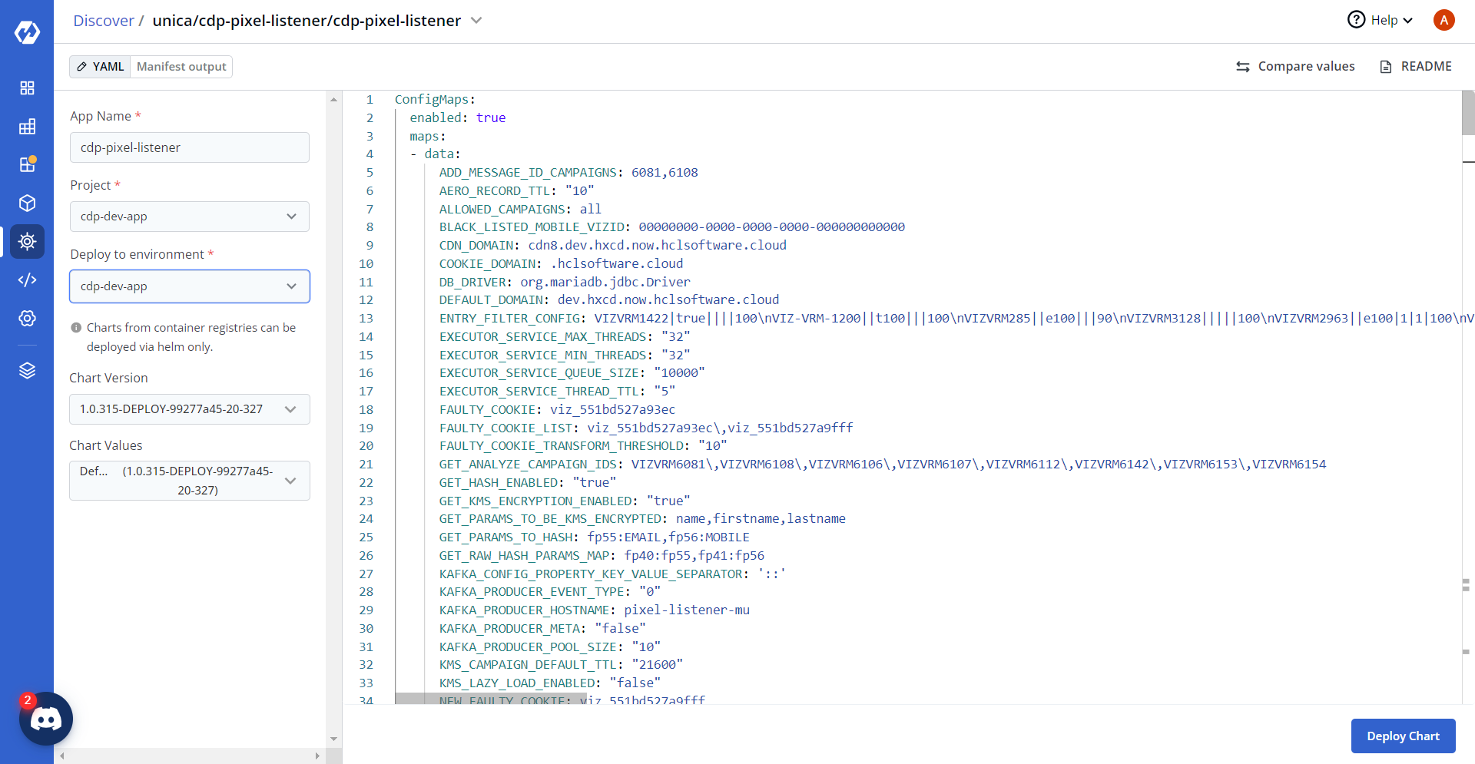Open the Help menu
Viewport: 1475px width, 764px height.
click(1381, 20)
